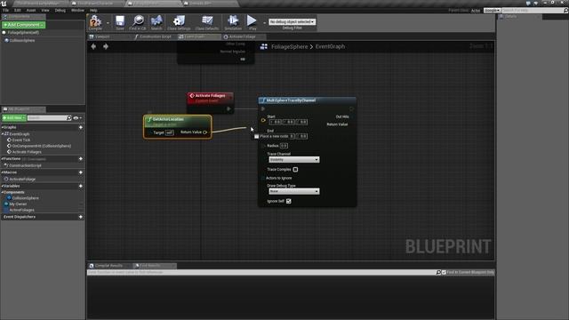Image resolution: width=569 pixels, height=320 pixels.
Task: Add a new graph with Graphs plus icon
Action: coord(81,127)
